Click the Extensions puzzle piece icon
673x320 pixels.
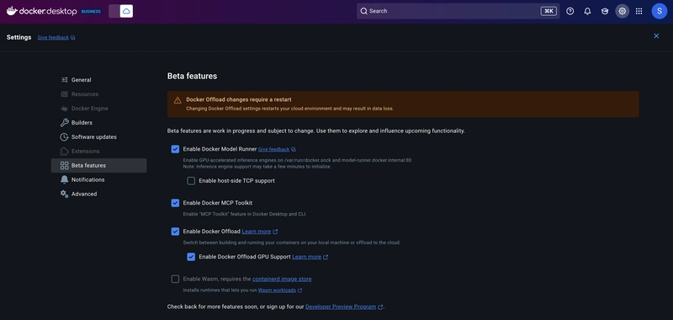65,152
